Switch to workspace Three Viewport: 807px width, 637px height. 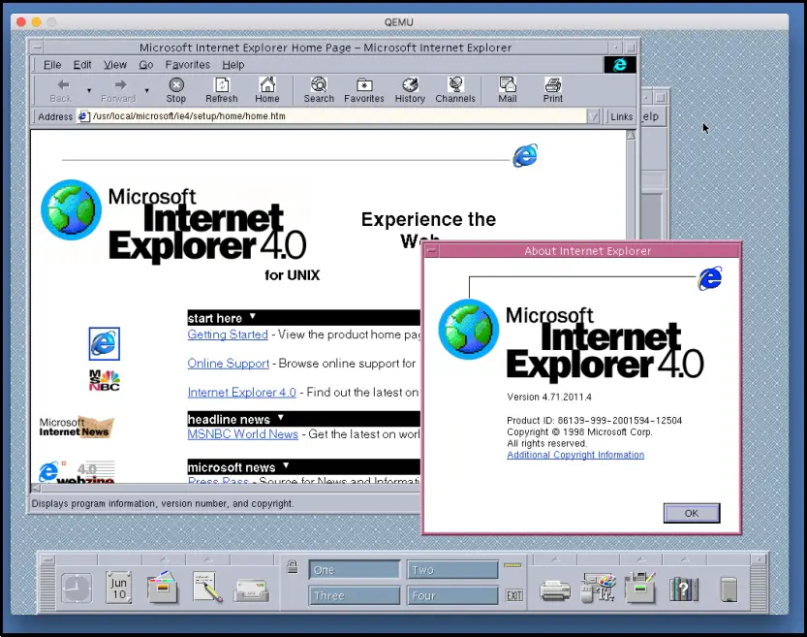coord(355,596)
